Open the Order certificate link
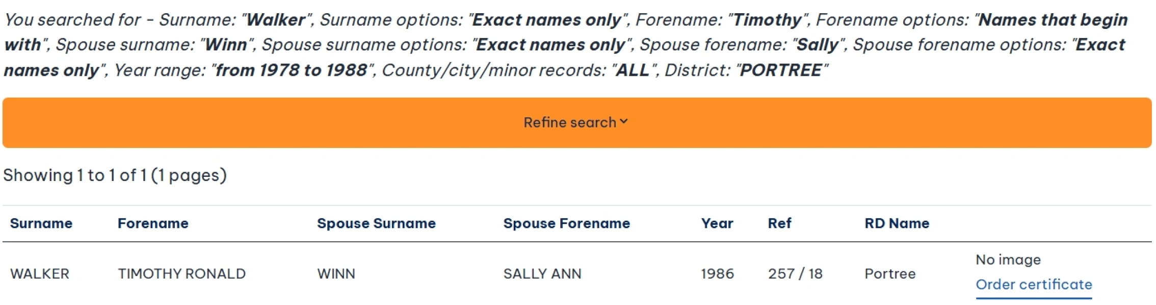 [x=1034, y=285]
